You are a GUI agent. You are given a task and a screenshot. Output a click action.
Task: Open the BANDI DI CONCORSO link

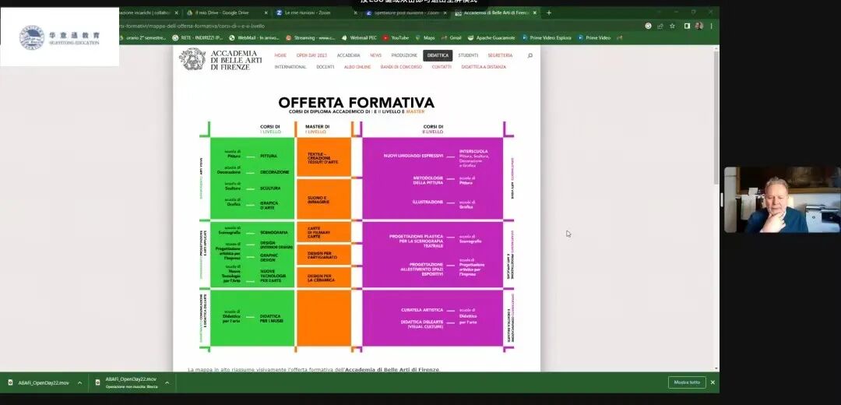click(x=401, y=67)
